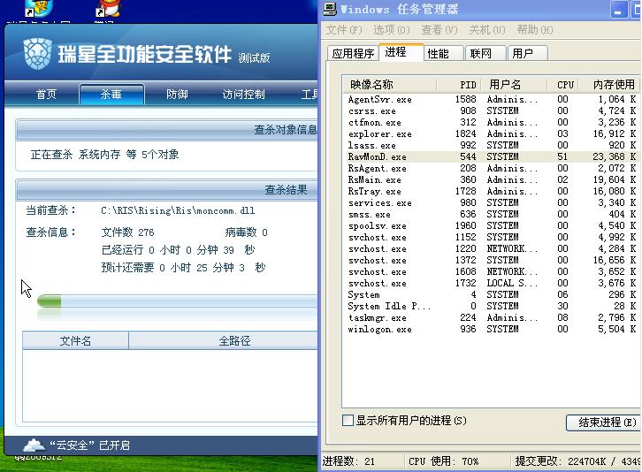Sort processes by CPU column header
The width and height of the screenshot is (642, 472).
tap(563, 85)
